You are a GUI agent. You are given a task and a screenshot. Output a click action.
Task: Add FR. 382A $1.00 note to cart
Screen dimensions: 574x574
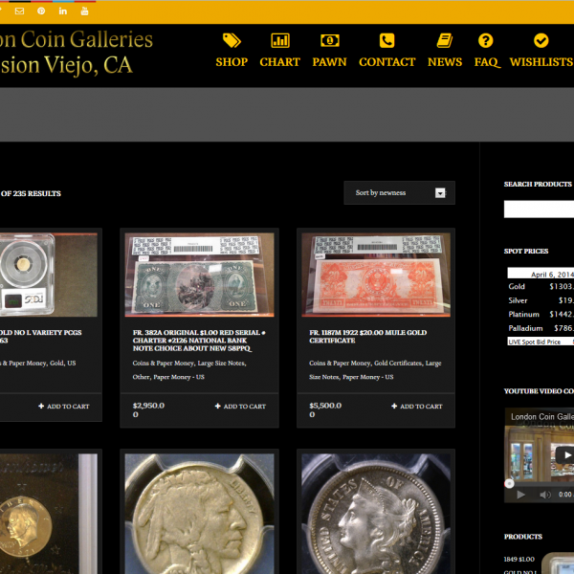240,407
